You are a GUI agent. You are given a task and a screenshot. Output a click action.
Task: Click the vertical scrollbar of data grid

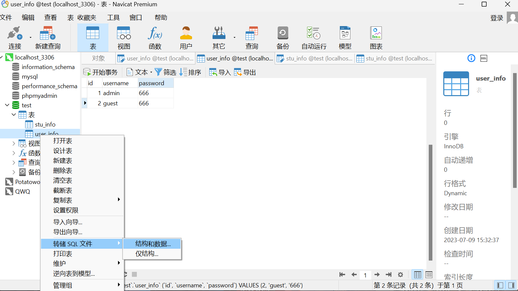430,202
